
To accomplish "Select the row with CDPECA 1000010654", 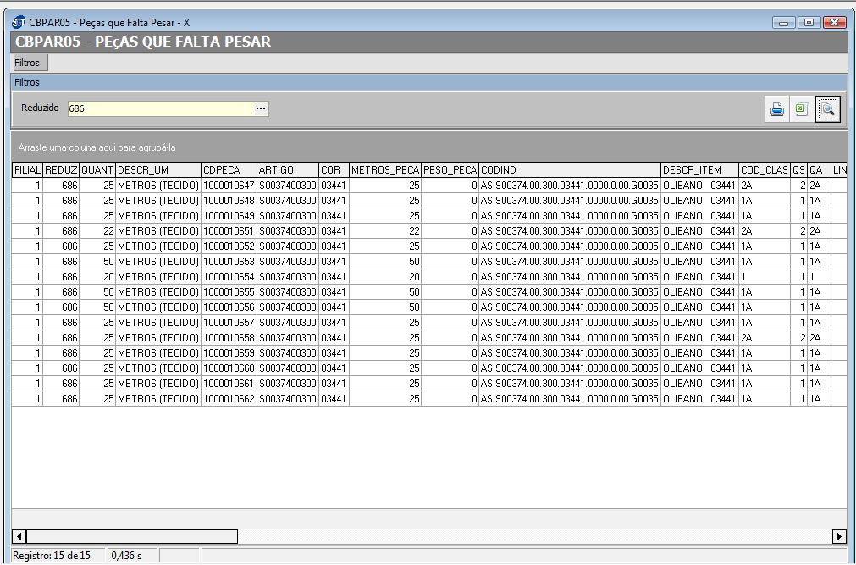I will [229, 277].
